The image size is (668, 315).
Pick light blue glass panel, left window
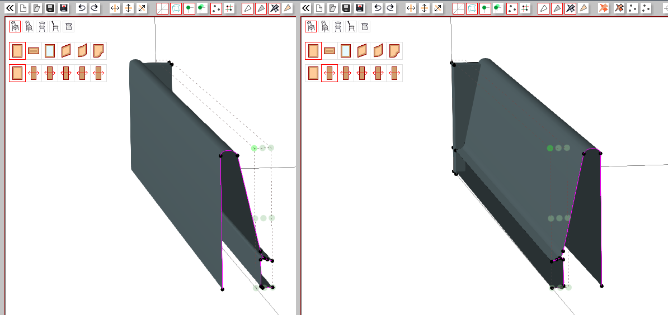tap(50, 51)
